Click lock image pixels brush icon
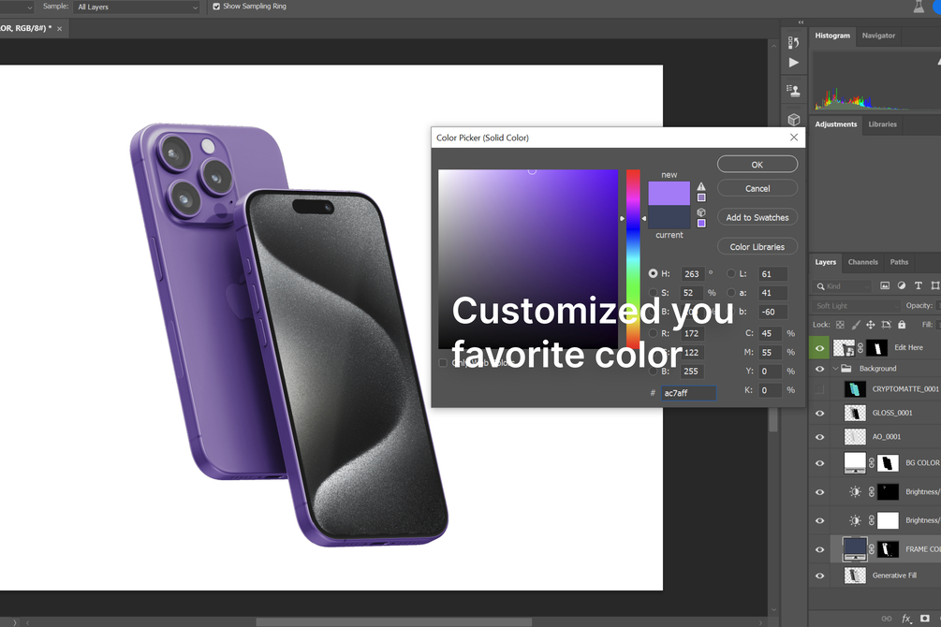The image size is (941, 627). click(856, 325)
